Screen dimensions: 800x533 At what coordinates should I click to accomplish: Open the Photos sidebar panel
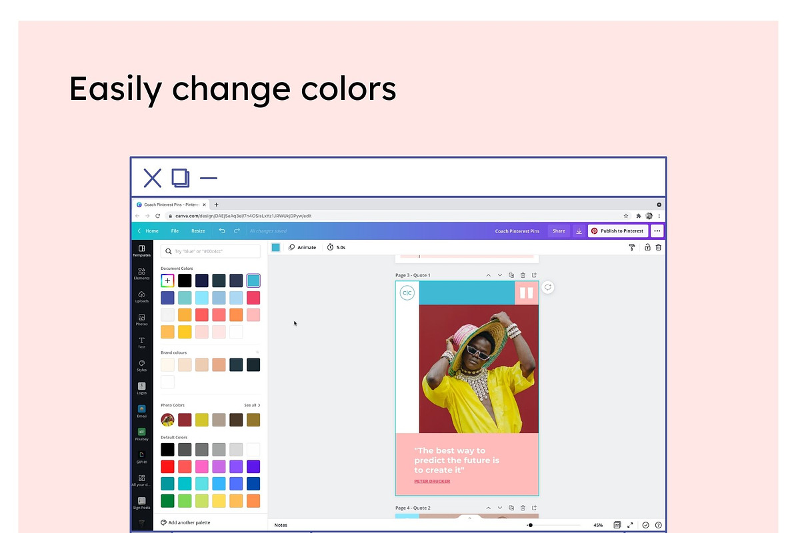141,320
